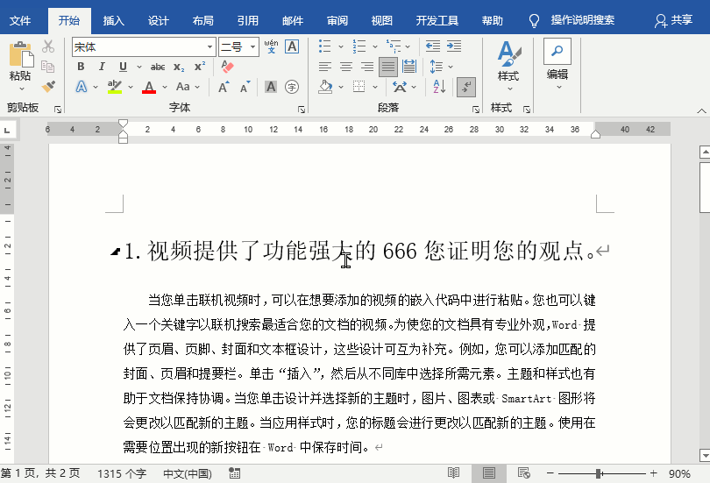This screenshot has width=710, height=483.
Task: Click the Asian layout icon
Action: (400, 87)
